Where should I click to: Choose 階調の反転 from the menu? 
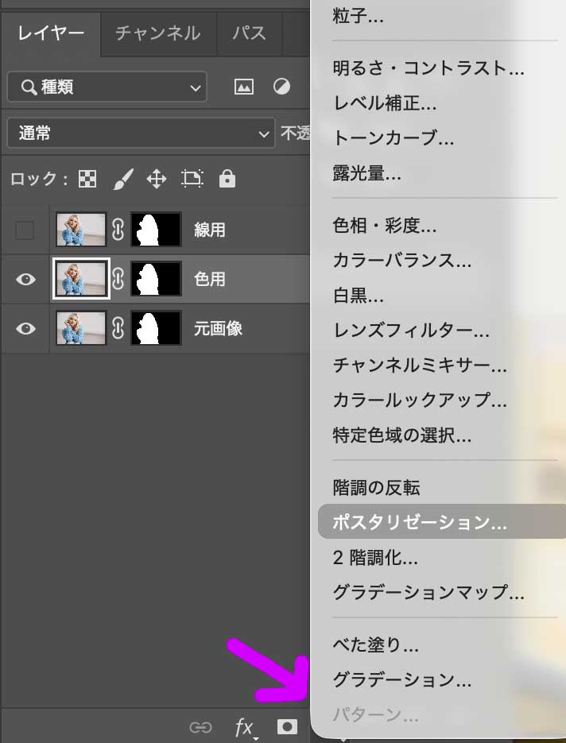click(x=376, y=488)
